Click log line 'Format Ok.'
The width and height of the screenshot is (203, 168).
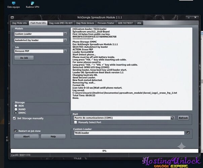79,85
